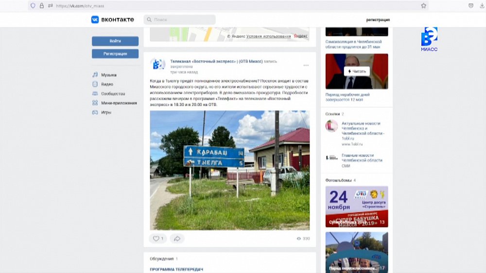This screenshot has height=273, width=486.
Task: Open the Игры games icon
Action: pyautogui.click(x=95, y=112)
